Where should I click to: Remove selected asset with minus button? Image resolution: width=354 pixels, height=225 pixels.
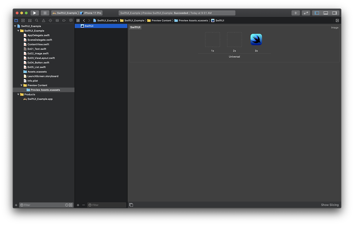pyautogui.click(x=84, y=205)
